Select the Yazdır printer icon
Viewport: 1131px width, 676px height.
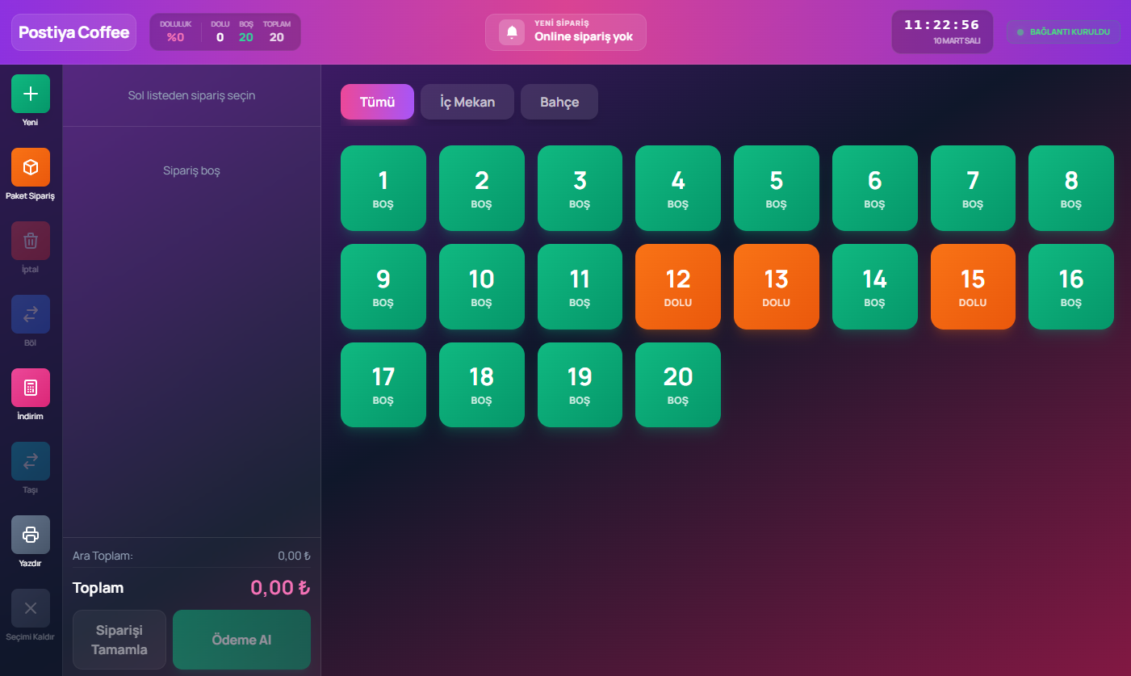[30, 535]
